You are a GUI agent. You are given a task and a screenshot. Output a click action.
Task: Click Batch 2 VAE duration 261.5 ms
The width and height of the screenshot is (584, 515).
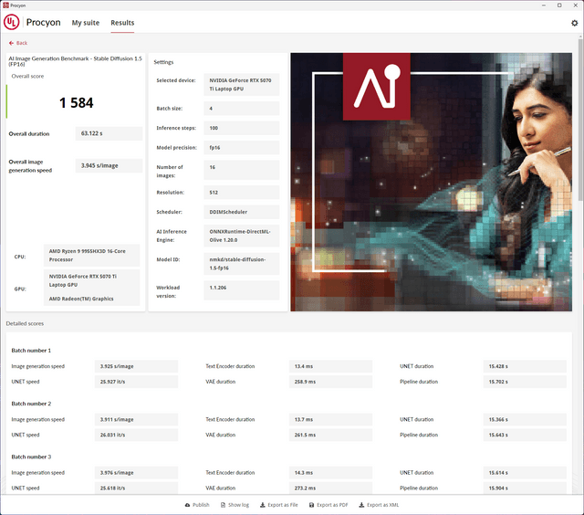[330, 435]
